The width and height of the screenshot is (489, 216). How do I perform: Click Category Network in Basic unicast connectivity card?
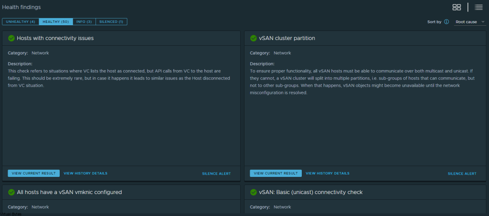click(270, 207)
